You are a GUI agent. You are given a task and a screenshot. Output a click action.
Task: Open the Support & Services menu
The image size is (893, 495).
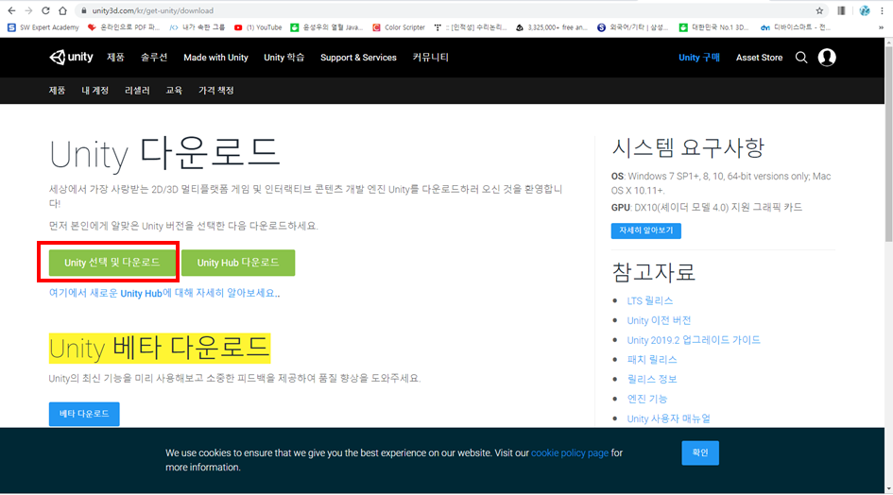pyautogui.click(x=358, y=57)
